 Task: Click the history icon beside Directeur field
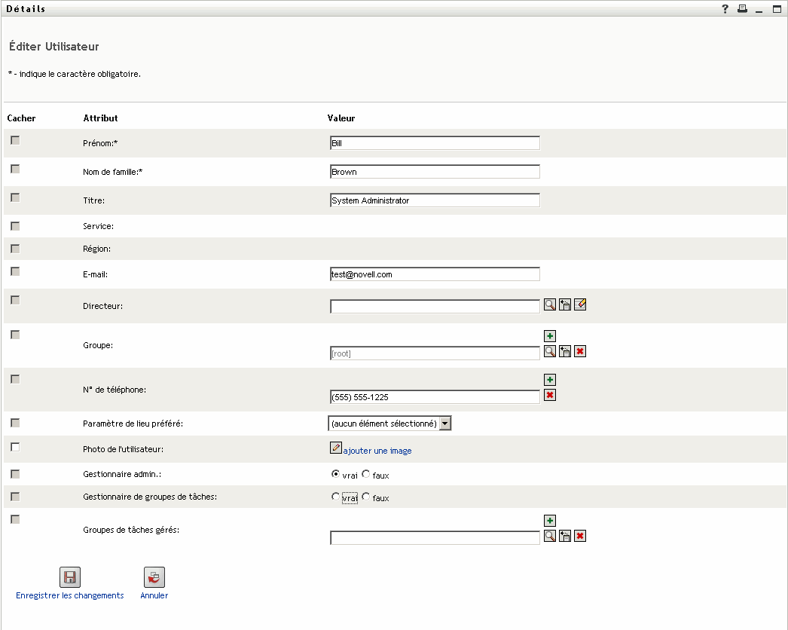pyautogui.click(x=565, y=305)
